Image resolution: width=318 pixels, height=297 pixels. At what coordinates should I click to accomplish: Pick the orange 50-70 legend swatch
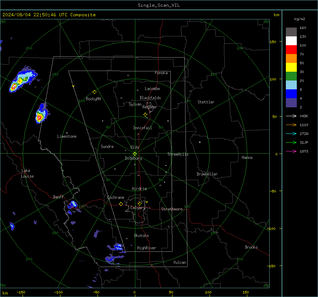pos(291,59)
